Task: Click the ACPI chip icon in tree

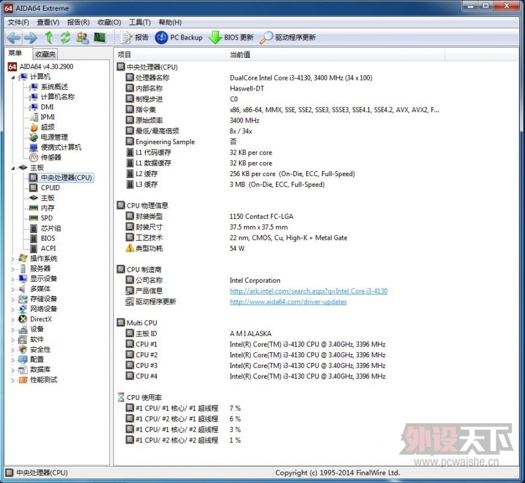Action: coord(34,248)
